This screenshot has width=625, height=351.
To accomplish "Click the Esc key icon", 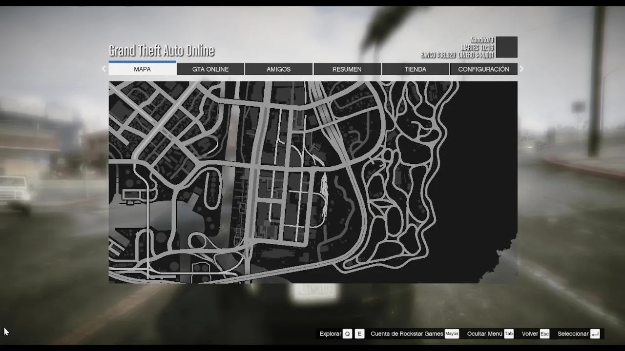I will pos(544,334).
